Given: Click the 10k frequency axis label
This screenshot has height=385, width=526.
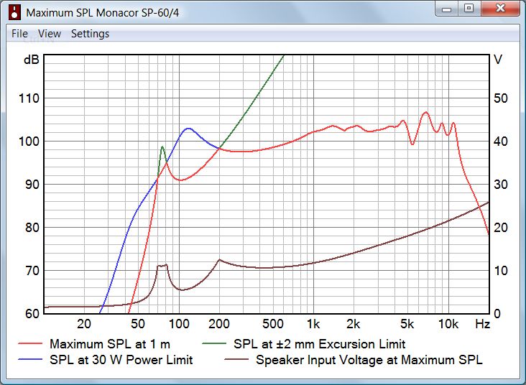Looking at the screenshot, I should tap(448, 324).
